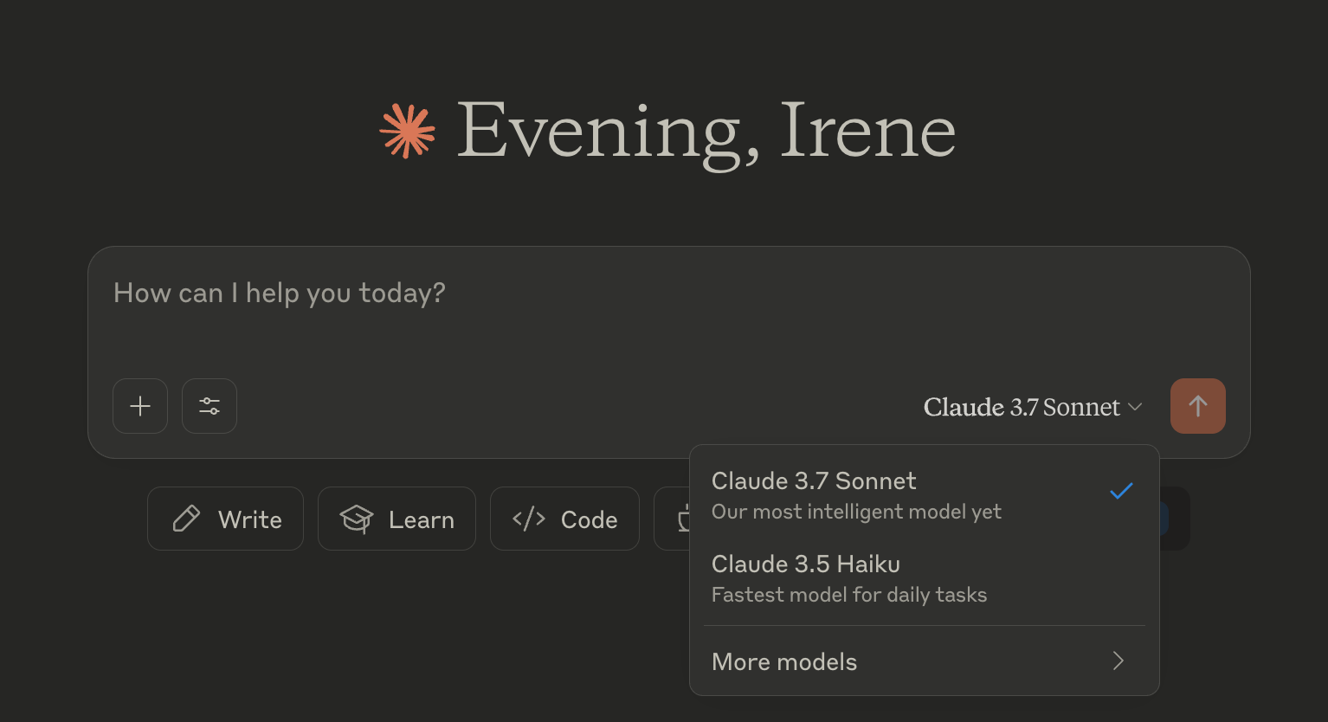The width and height of the screenshot is (1328, 722).
Task: Collapse the Claude 3.7 Sonnet model selector
Action: [x=1022, y=407]
